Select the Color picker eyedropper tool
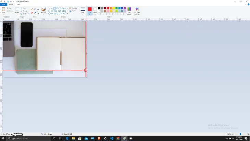Viewport: 250px width, 141px height. point(35,13)
